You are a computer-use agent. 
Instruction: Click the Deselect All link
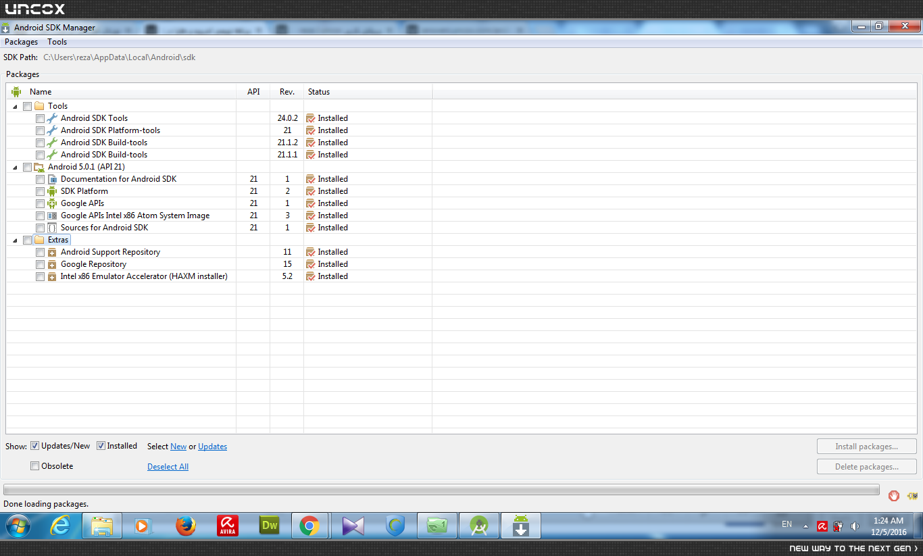168,467
